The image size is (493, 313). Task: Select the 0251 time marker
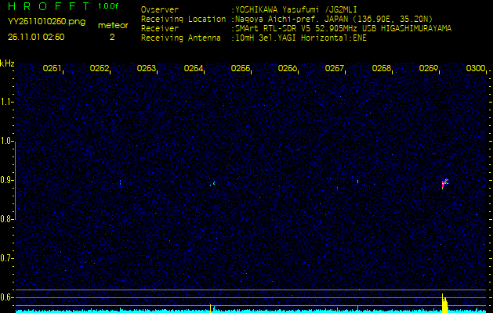(x=53, y=69)
